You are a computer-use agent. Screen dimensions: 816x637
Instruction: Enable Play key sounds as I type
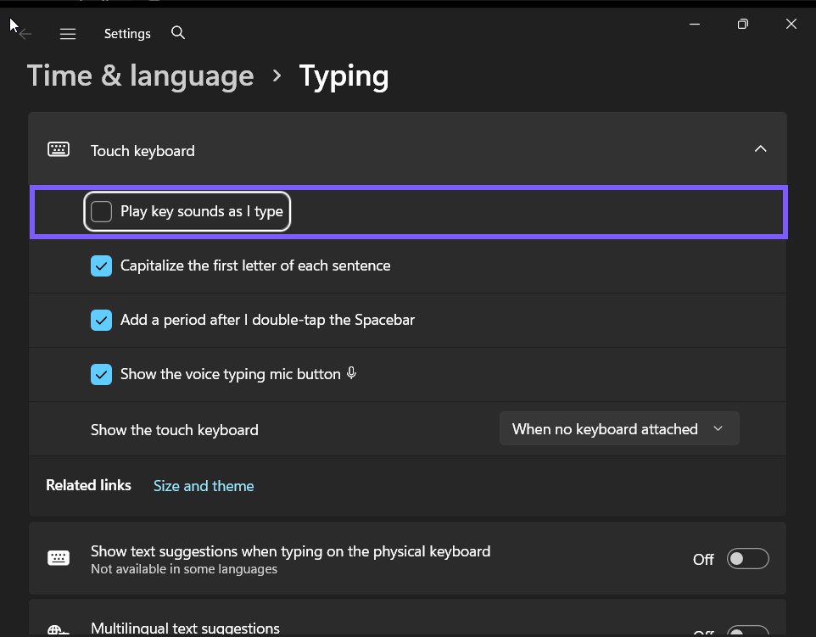coord(101,211)
